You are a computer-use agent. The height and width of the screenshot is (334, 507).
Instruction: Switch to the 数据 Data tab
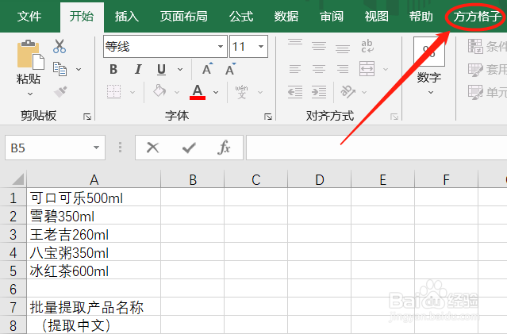click(x=286, y=17)
